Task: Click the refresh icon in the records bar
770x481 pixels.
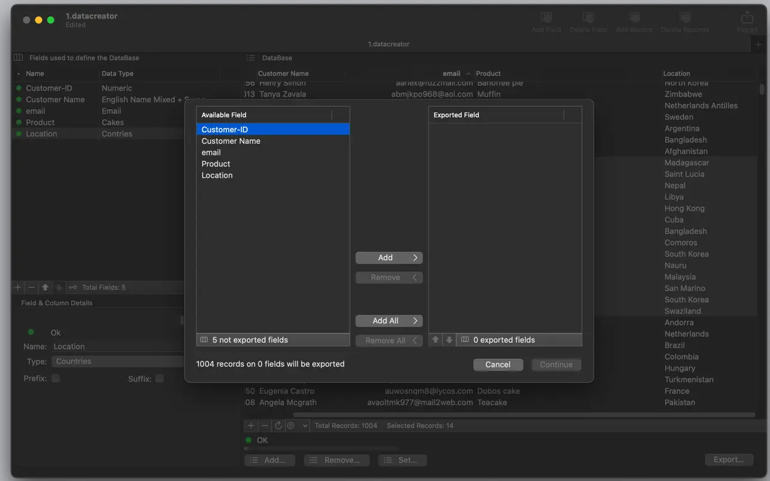Action: coord(278,426)
